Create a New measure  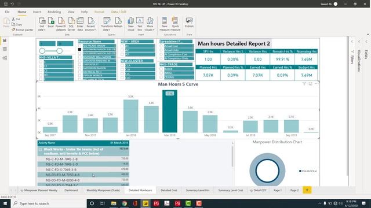point(165,24)
